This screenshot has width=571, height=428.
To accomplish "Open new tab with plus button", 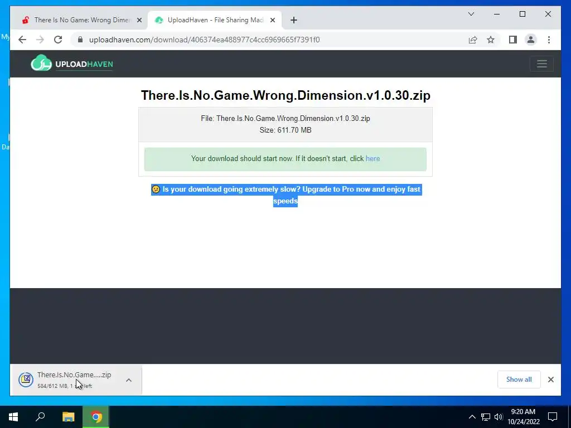I will (294, 21).
